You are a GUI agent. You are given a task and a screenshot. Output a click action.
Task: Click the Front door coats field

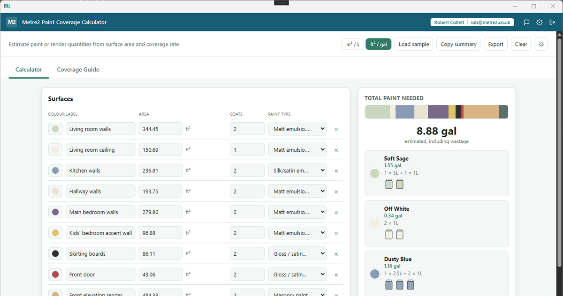point(247,274)
